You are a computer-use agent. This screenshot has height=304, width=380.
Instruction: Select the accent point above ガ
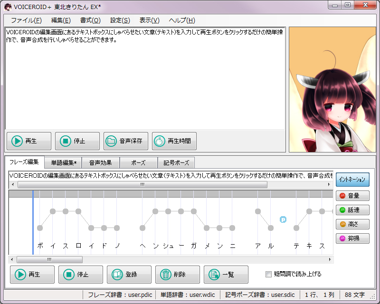pos(194,211)
